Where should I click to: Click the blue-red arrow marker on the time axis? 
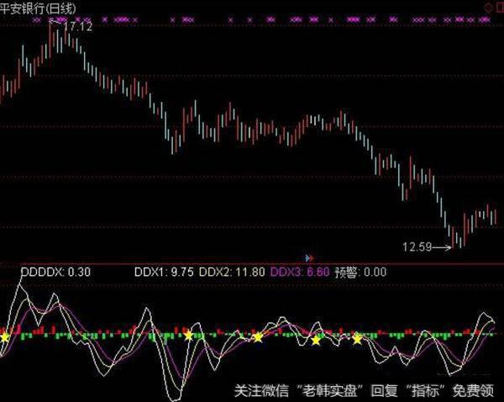pos(309,258)
